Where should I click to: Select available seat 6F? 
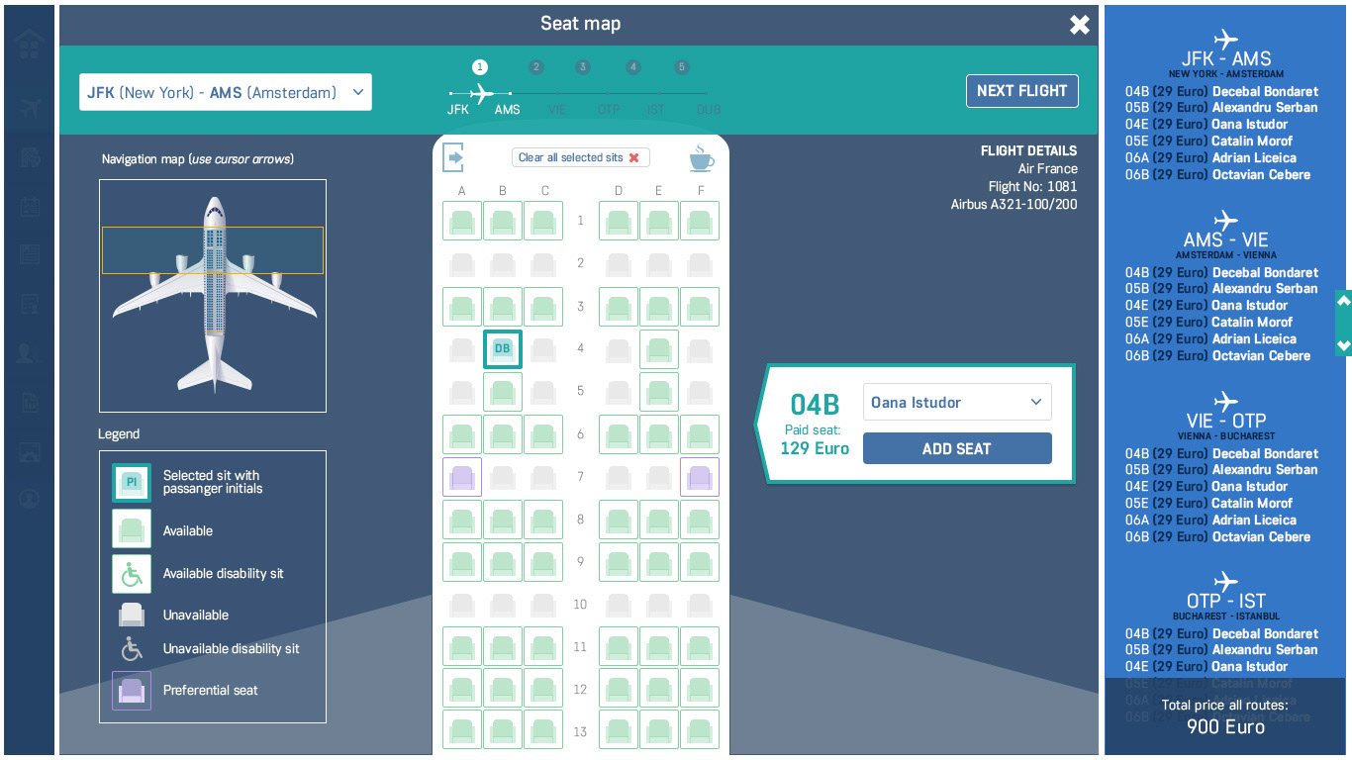coord(700,434)
